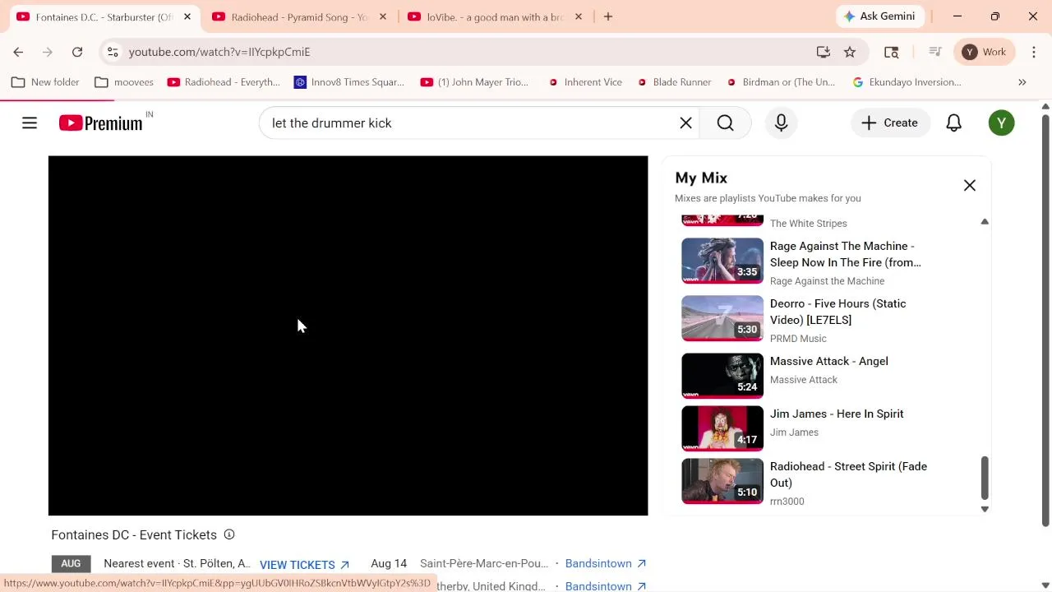Close the loVibe tab
The height and width of the screenshot is (592, 1052).
pos(579,16)
